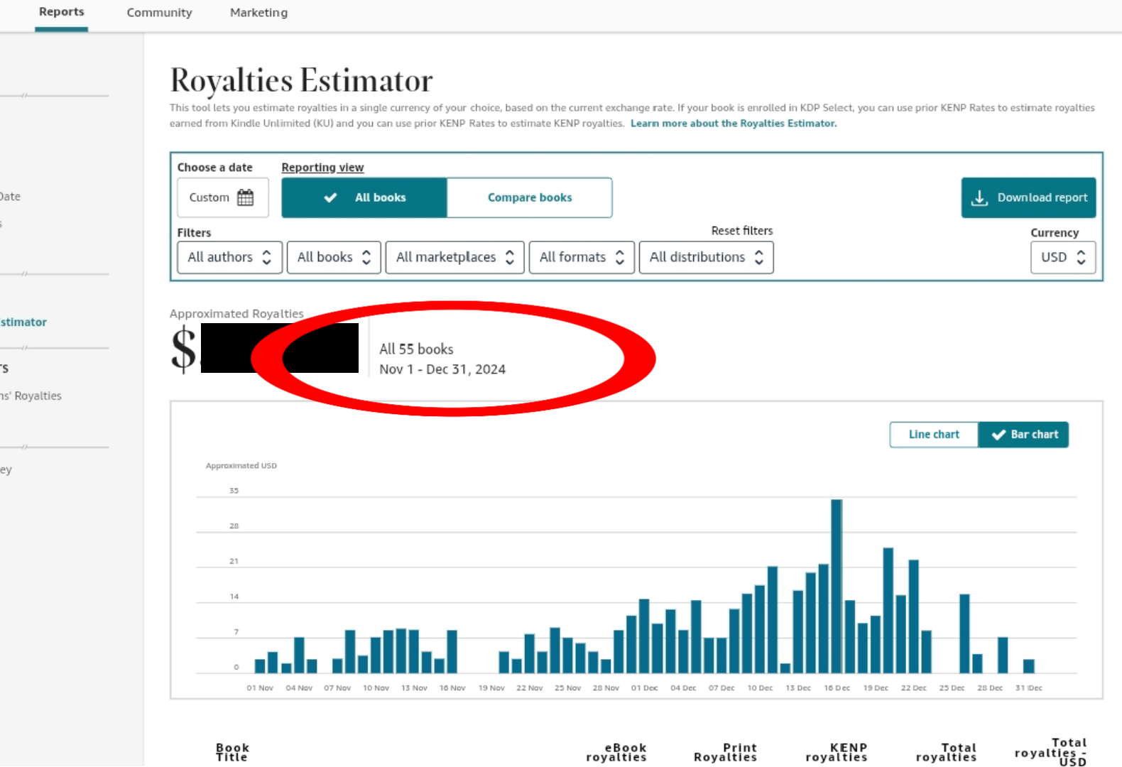
Task: Click the checkmark icon on All books
Action: [330, 197]
